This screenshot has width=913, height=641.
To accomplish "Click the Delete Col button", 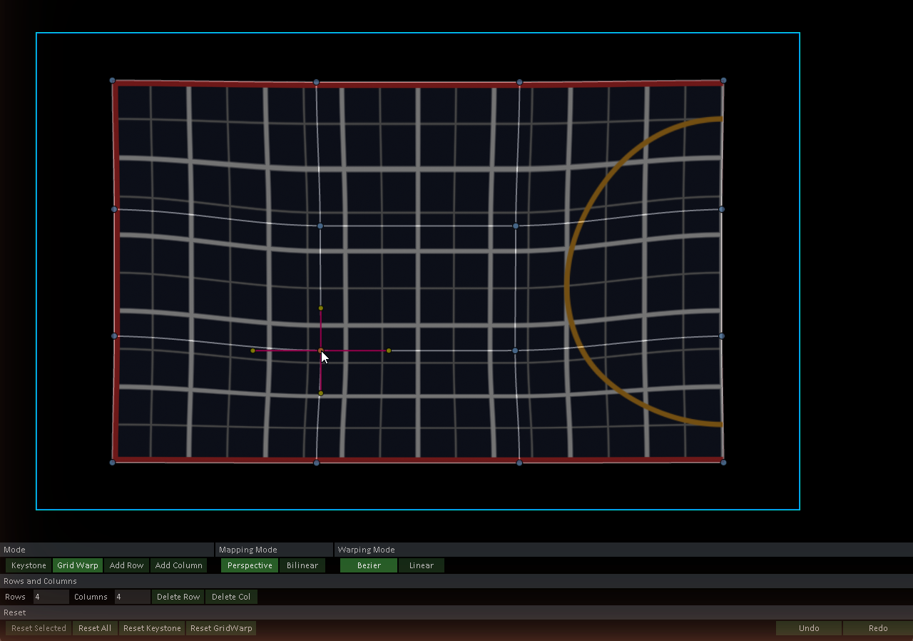I will pos(231,597).
